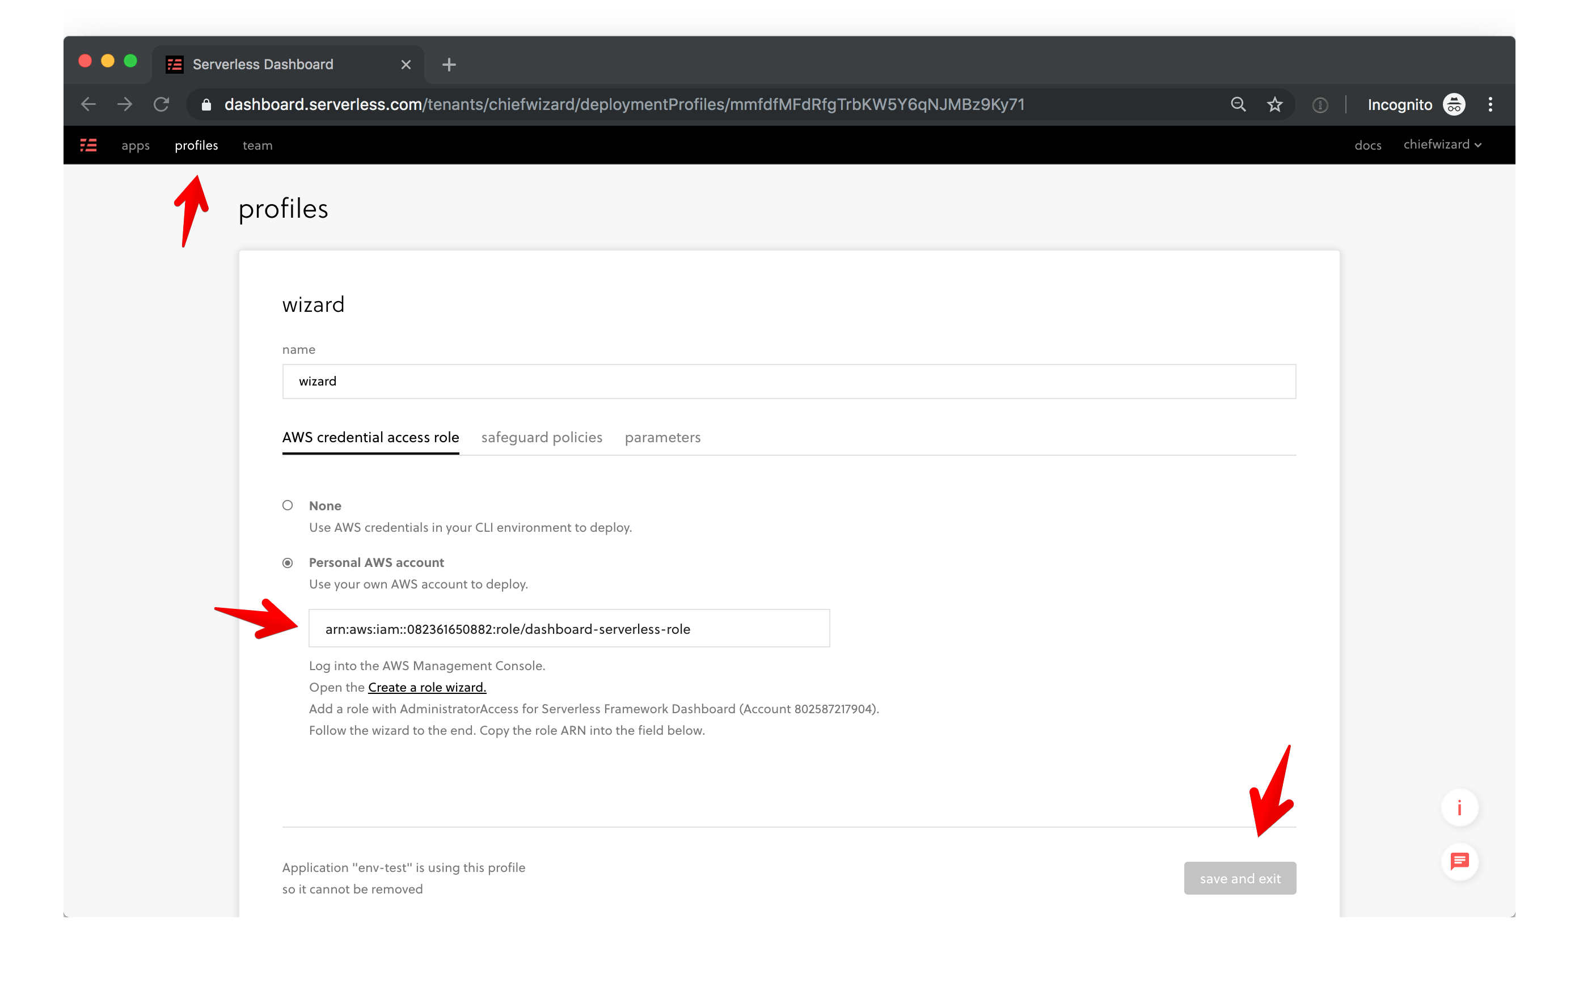Open the team navigation item

coord(257,146)
